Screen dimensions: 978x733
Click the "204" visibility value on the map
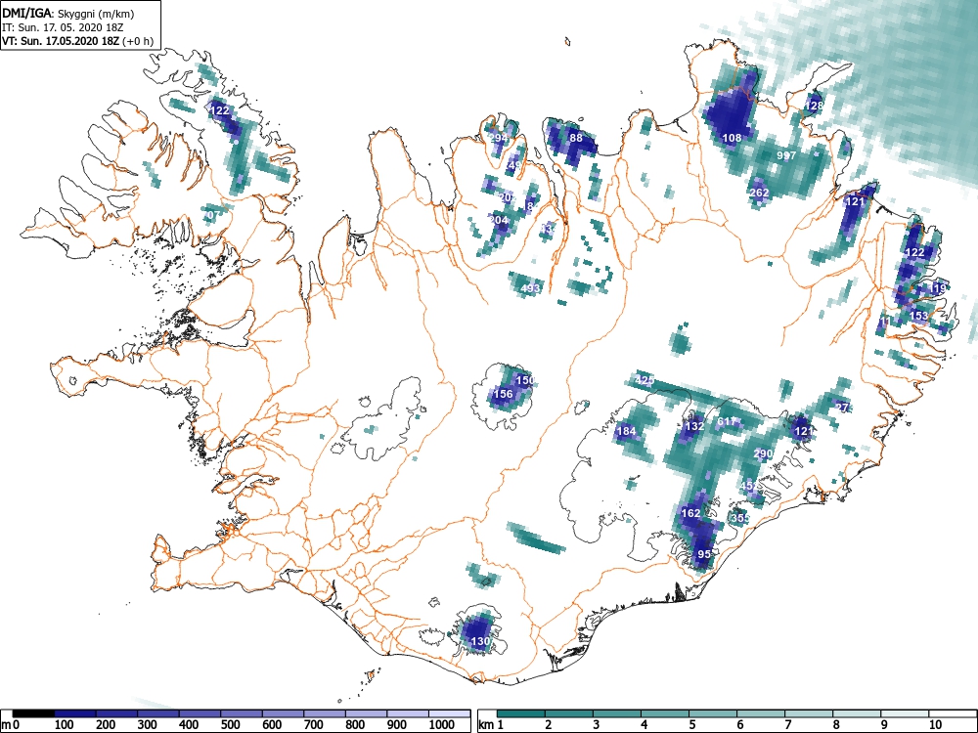499,220
